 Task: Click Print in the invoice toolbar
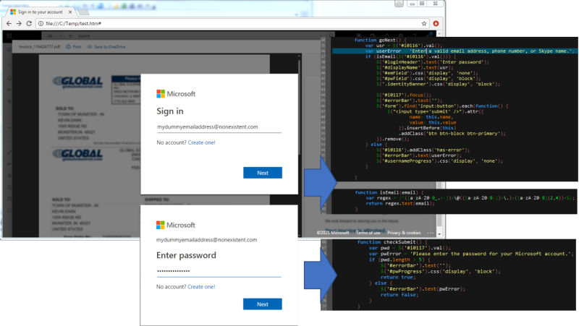point(74,47)
